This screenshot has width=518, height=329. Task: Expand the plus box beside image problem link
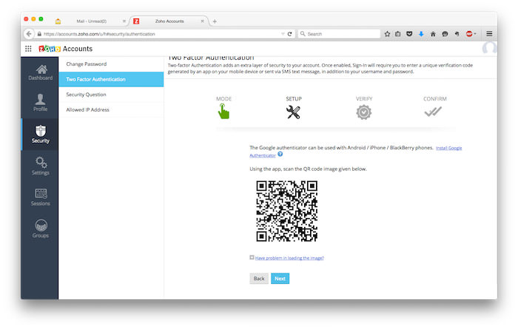252,257
